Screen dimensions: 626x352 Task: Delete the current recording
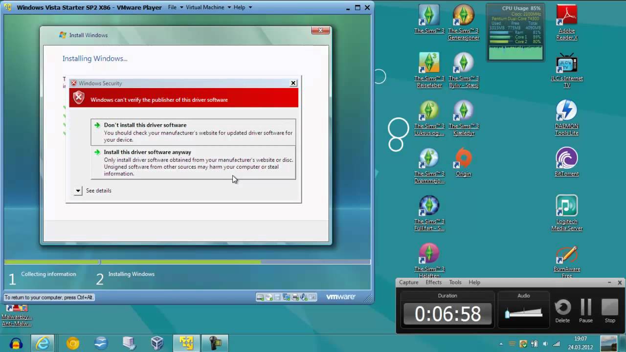pos(562,310)
